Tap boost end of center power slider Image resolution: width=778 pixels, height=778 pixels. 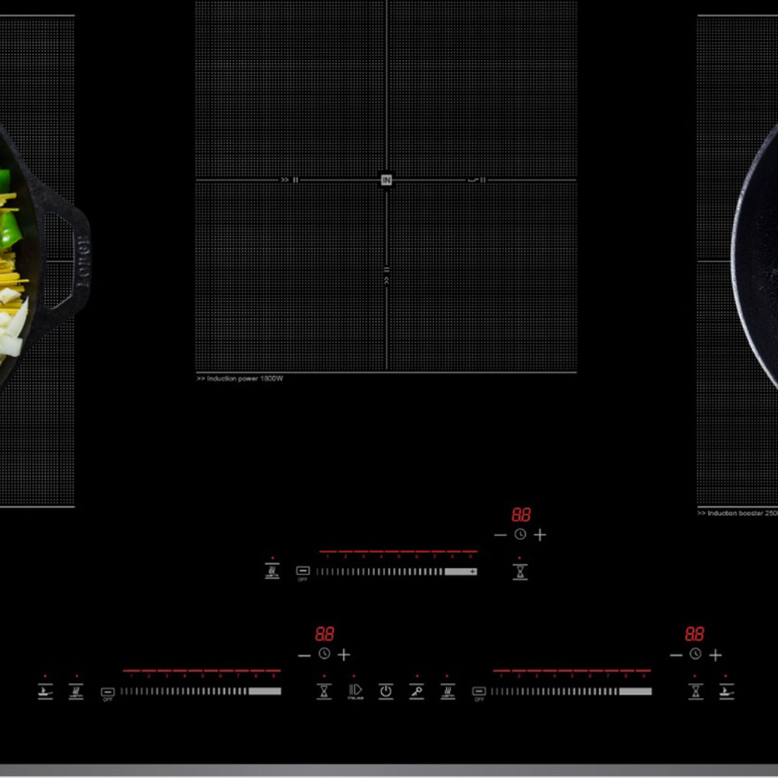coord(470,572)
